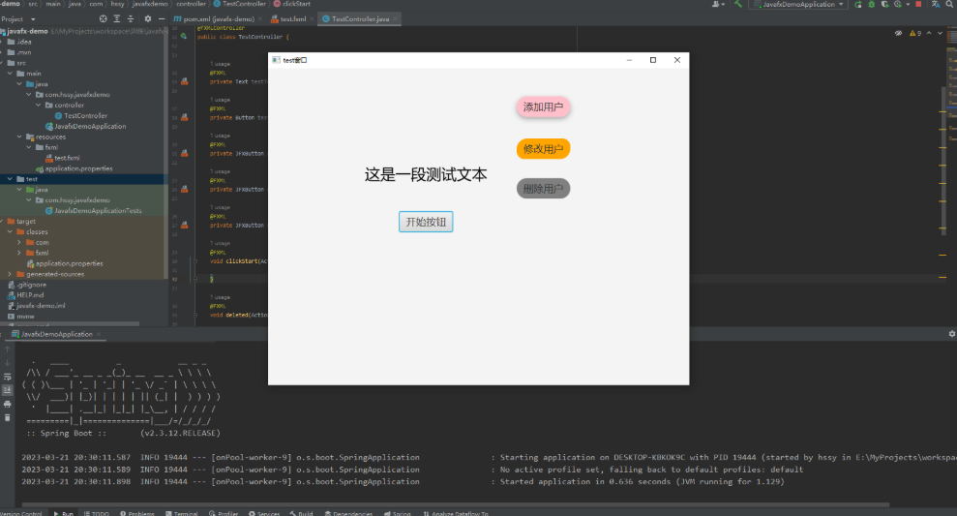This screenshot has height=516, width=957.
Task: Click the Up arrow in the Run console
Action: point(8,349)
